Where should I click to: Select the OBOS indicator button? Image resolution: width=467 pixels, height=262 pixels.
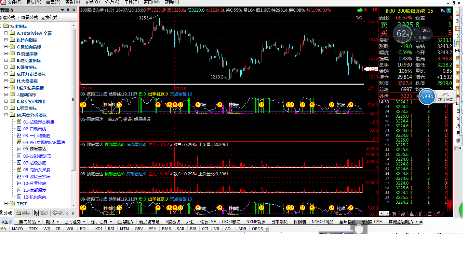click(257, 229)
